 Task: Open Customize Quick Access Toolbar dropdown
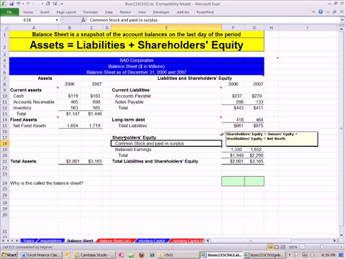(x=62, y=4)
